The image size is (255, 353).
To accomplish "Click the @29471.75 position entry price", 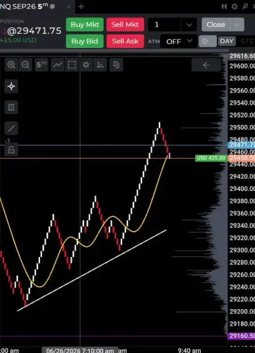I will 34,31.
